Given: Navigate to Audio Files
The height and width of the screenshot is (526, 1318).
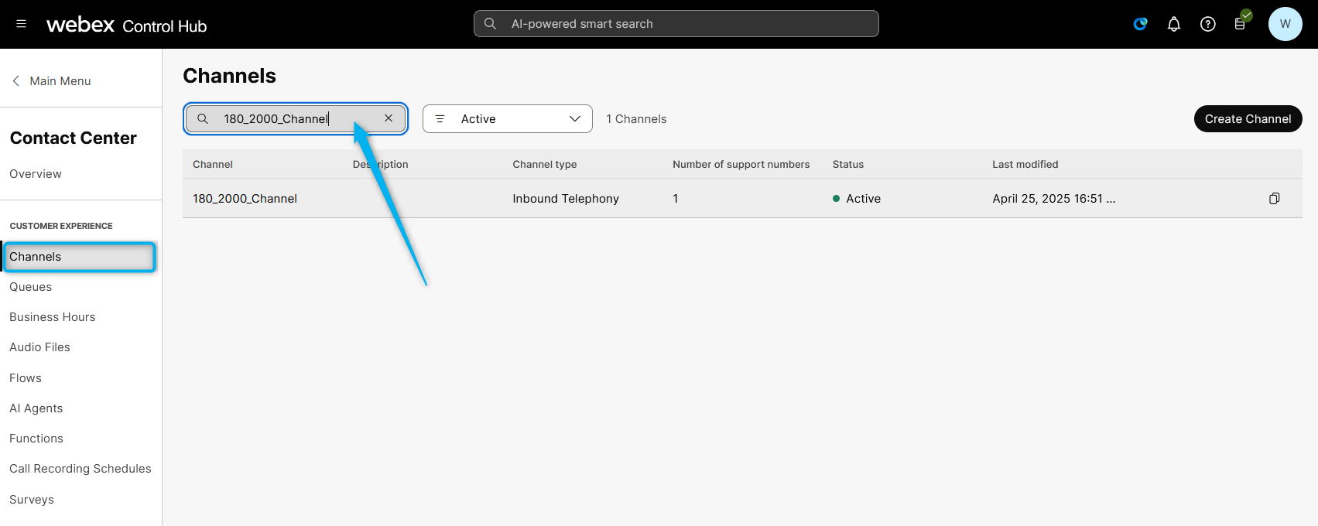Looking at the screenshot, I should point(40,347).
